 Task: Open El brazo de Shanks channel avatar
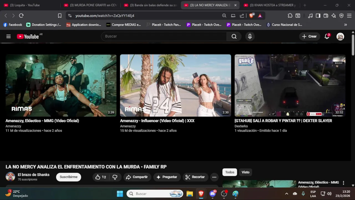(10, 177)
